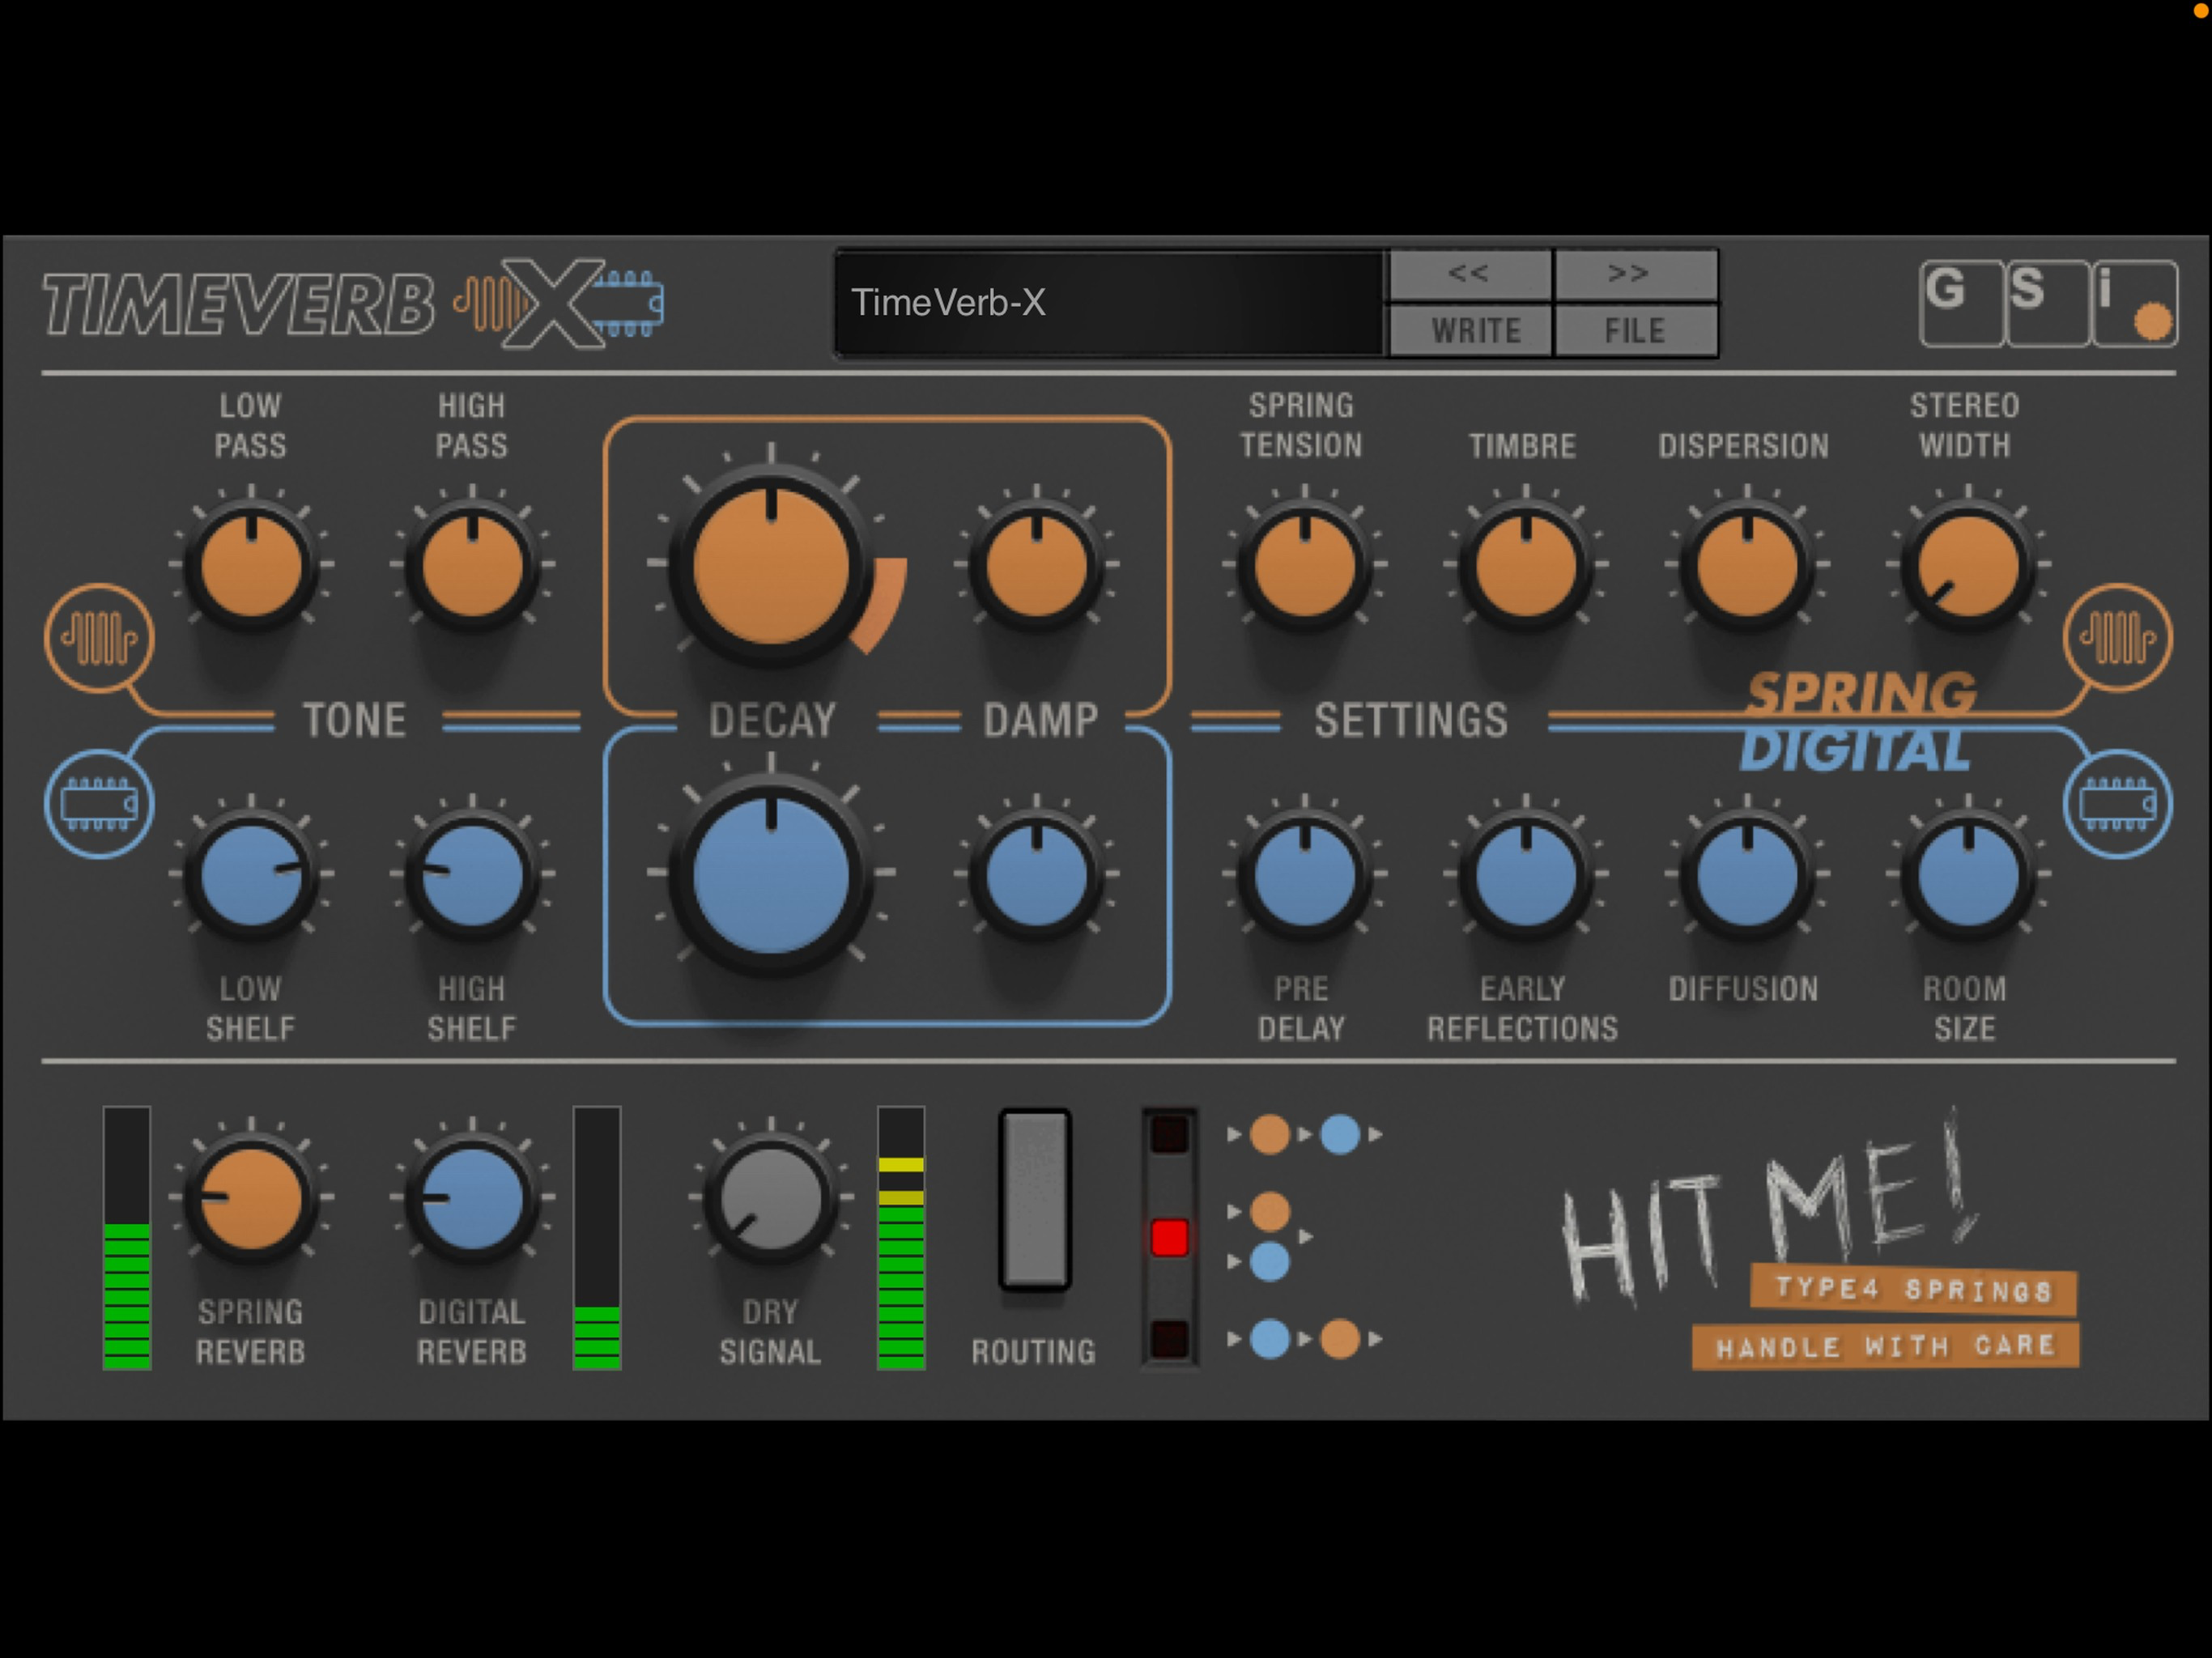The image size is (2212, 1658).
Task: Click the Room Size knob
Action: click(1968, 876)
